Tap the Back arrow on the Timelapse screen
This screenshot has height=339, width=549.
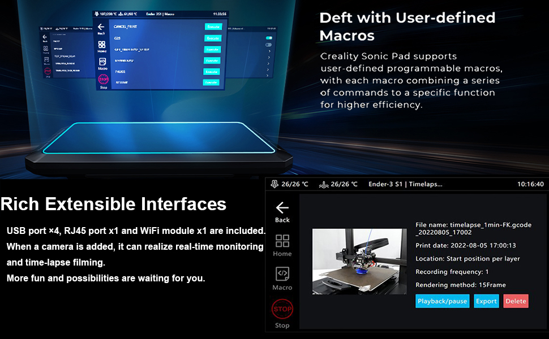point(282,207)
